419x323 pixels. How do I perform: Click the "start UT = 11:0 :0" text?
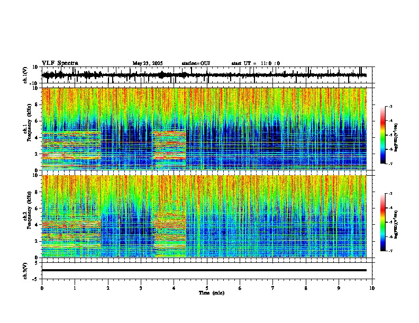coord(256,63)
